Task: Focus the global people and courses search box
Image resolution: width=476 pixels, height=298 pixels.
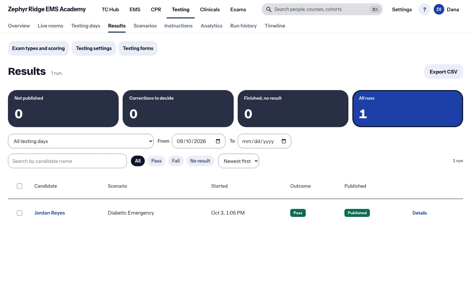Action: [x=322, y=10]
